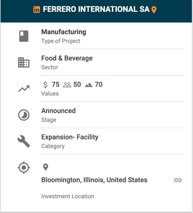Screen dimensions: 193x213
Task: Click the trending arrow icon for Values
Action: (24, 89)
